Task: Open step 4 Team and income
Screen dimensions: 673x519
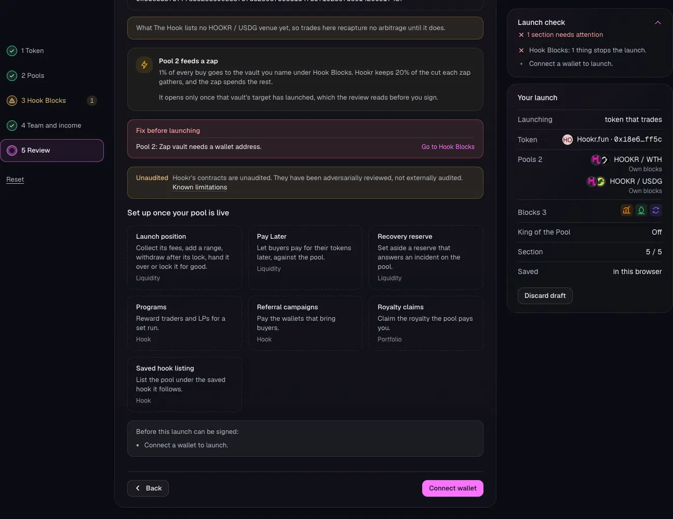Action: click(52, 126)
